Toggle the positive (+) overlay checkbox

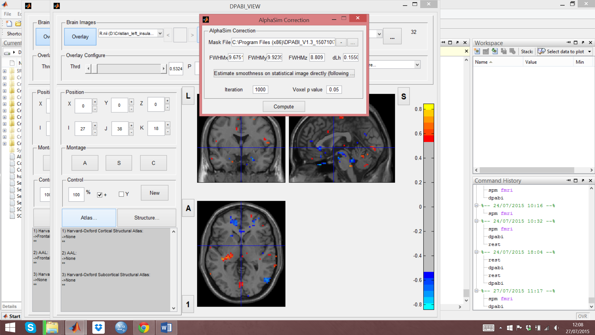tap(99, 195)
